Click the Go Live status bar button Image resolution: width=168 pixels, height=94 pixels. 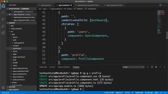coord(149,92)
